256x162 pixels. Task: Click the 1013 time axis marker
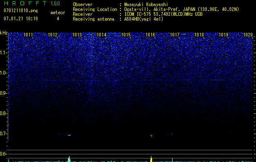point(77,35)
